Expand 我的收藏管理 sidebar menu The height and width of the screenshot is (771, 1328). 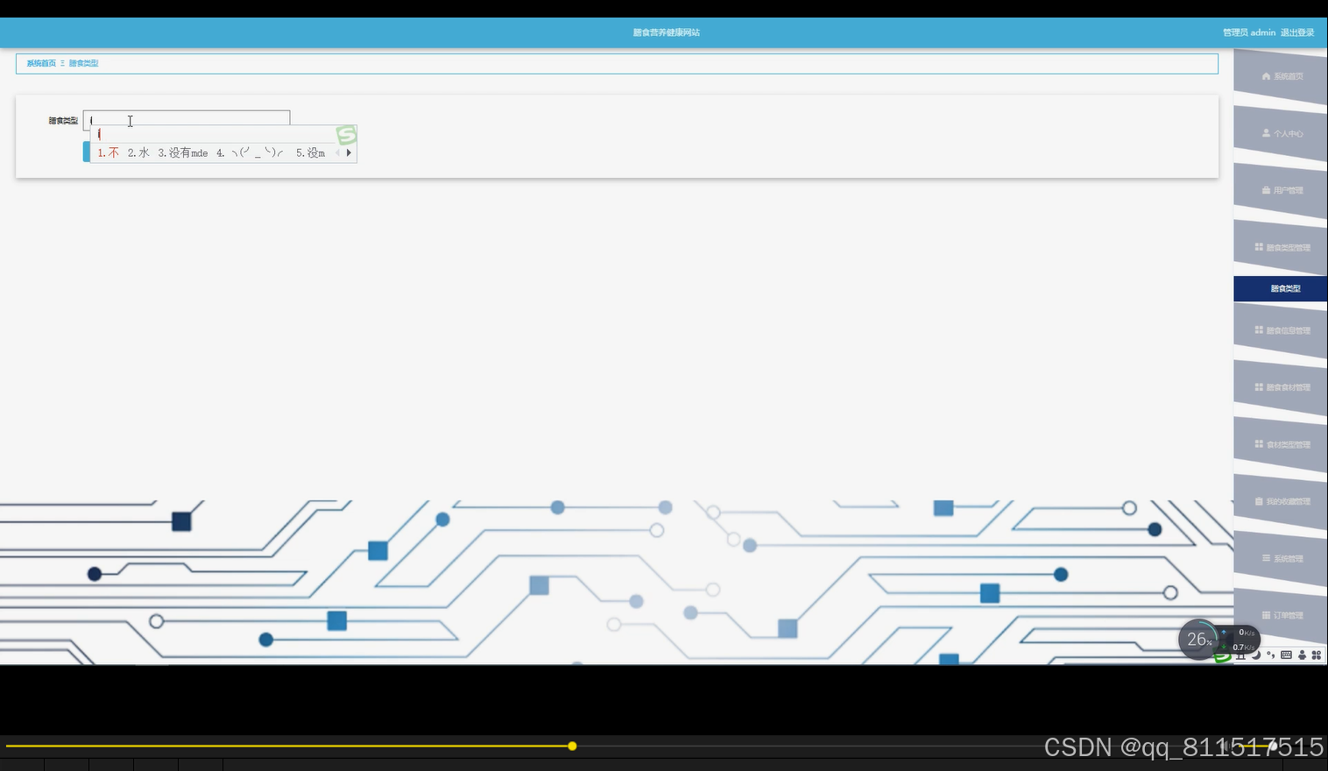pos(1281,501)
